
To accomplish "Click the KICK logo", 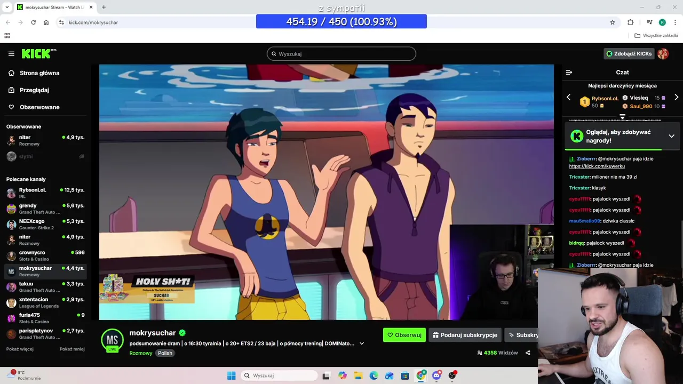I will coord(38,53).
